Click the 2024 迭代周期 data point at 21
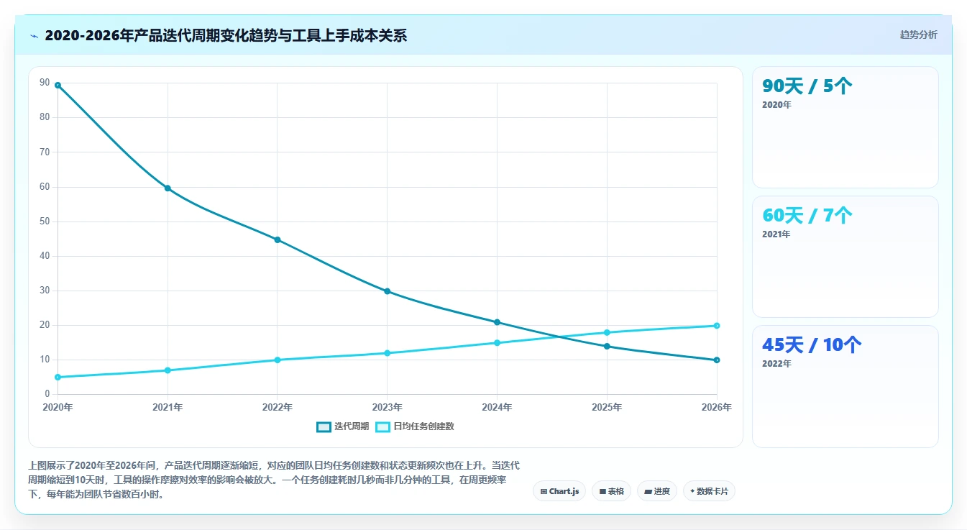Viewport: 967px width, 530px height. [497, 322]
